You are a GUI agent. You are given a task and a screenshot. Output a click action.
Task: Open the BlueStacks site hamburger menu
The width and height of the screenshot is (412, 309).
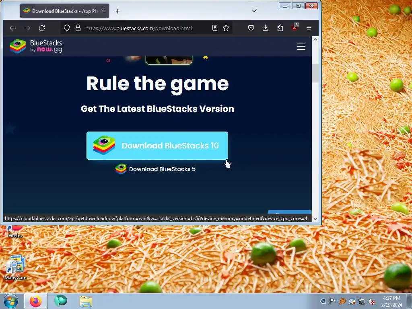tap(301, 46)
